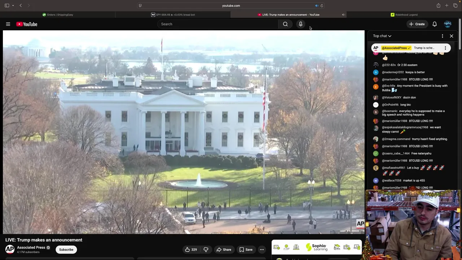The width and height of the screenshot is (462, 260).
Task: Click @sopskasalatakilogramvrucej1968 'we want sleepy carrot' message
Action: [411, 130]
